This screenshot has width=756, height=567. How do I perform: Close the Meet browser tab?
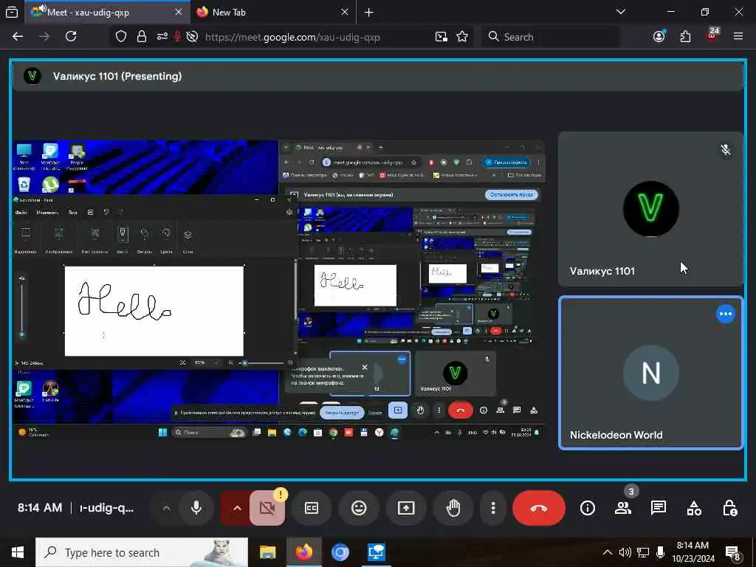(x=179, y=12)
